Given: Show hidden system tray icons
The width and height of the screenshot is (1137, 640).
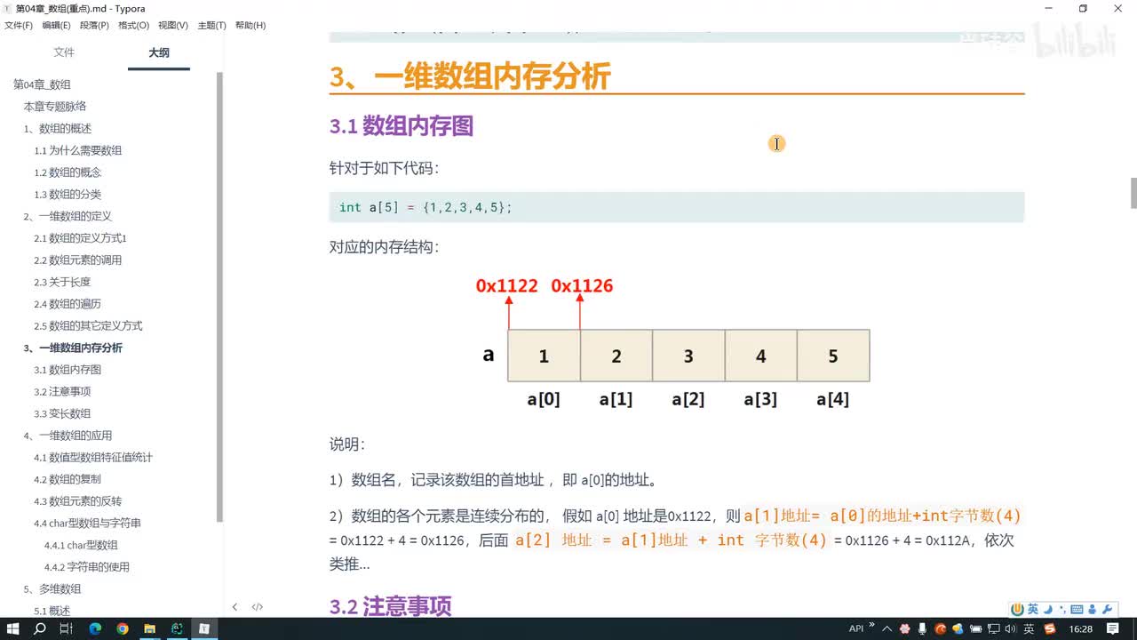Looking at the screenshot, I should click(887, 628).
